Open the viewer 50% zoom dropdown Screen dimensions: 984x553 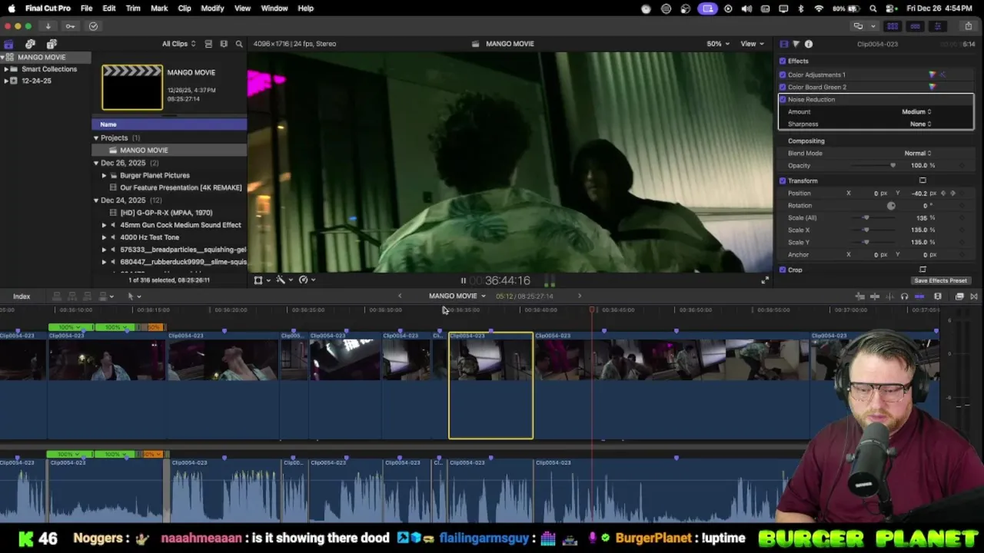coord(718,44)
